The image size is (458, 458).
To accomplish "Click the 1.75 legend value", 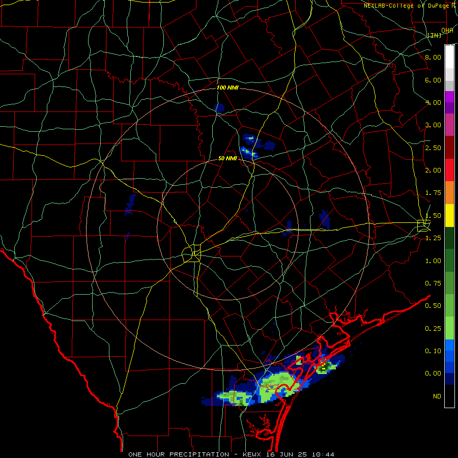I will click(433, 193).
